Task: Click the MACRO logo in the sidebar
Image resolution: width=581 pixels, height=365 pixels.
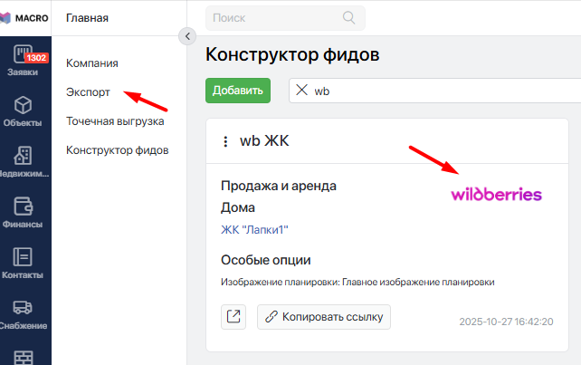Action: coord(24,17)
